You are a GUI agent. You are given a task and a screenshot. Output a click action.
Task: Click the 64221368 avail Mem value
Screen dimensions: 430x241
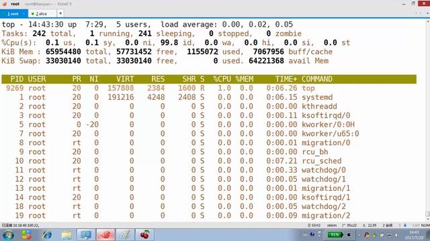(x=266, y=61)
